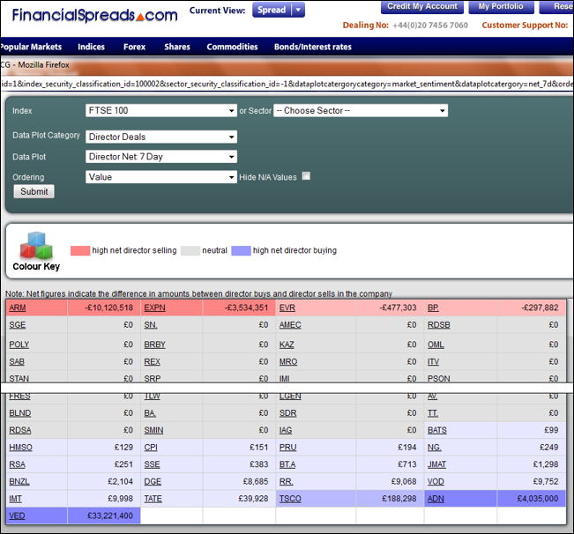Open the ARM ticker link

18,308
